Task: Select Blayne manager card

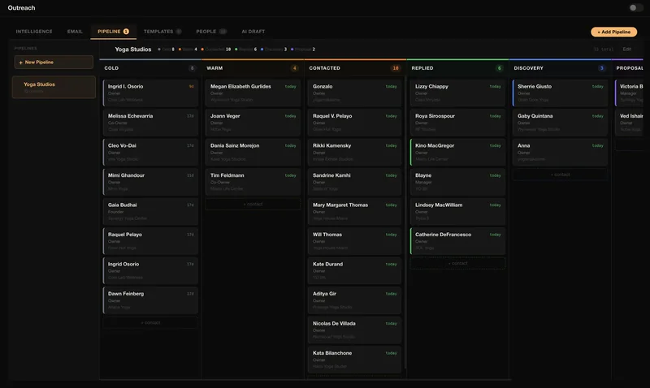Action: [457, 182]
